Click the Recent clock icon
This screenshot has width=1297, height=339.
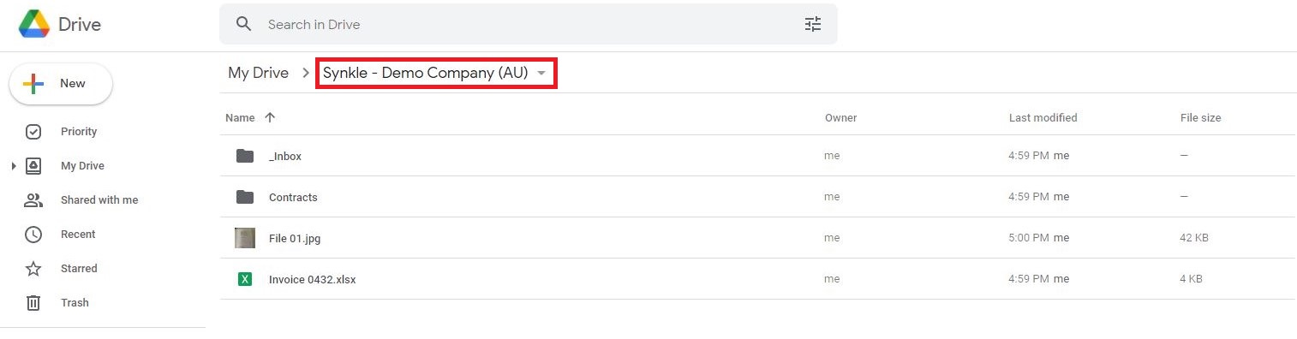(33, 235)
